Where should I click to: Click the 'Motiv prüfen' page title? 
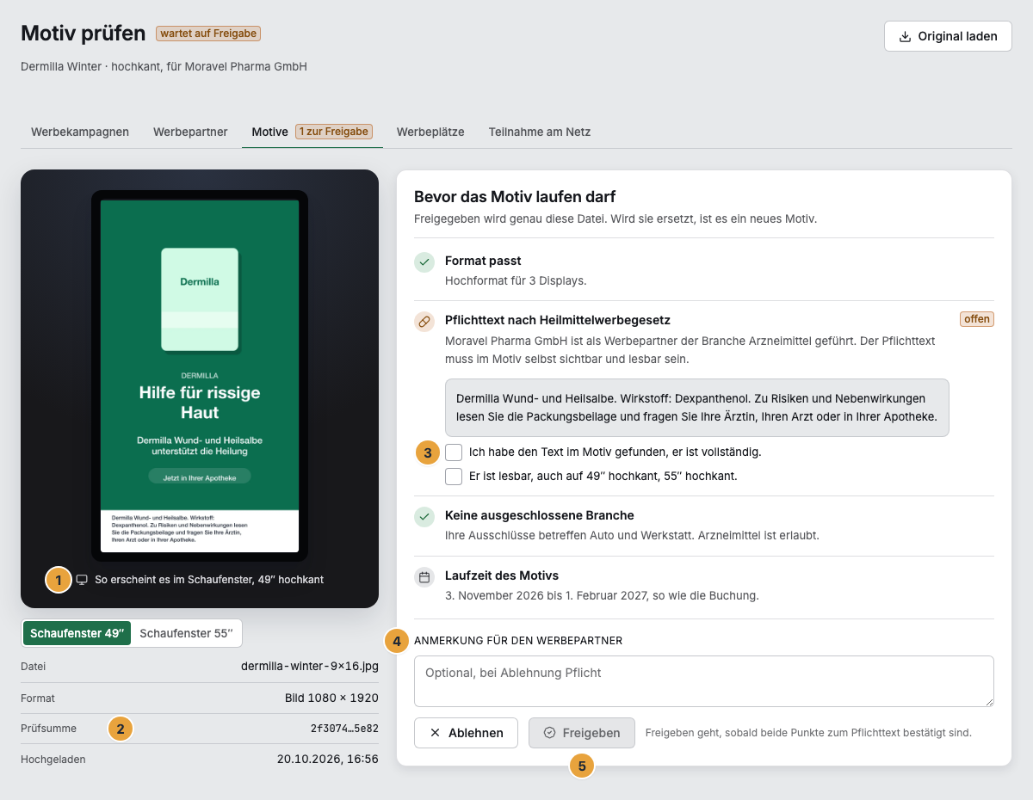[84, 34]
